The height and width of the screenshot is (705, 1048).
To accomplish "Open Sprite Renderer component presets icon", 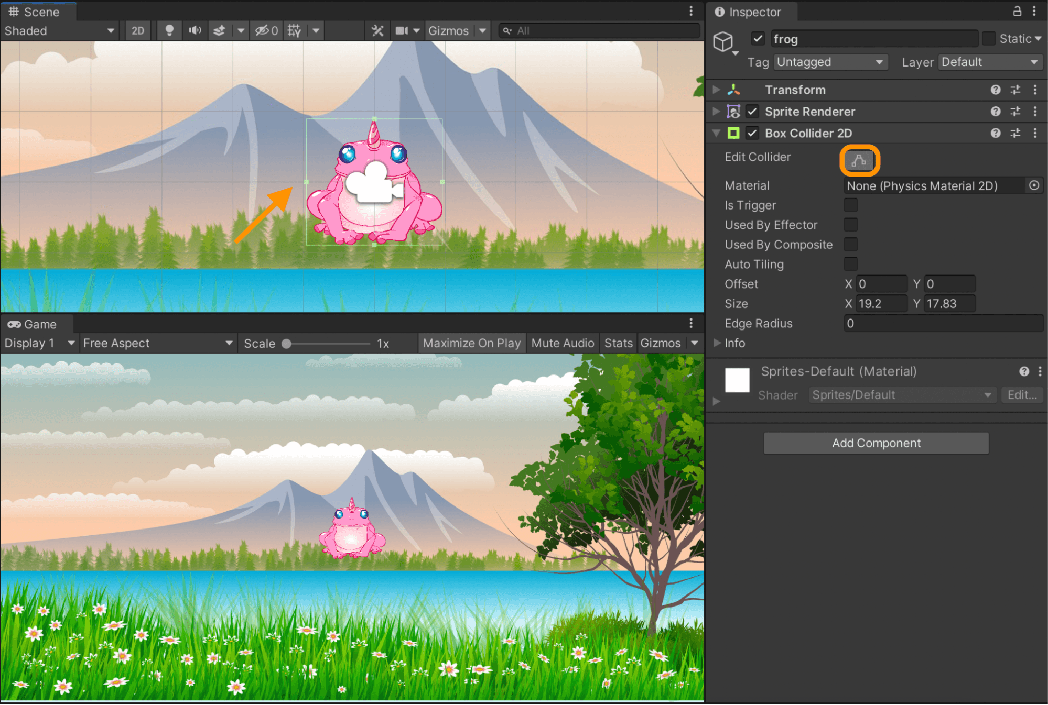I will pyautogui.click(x=1015, y=111).
